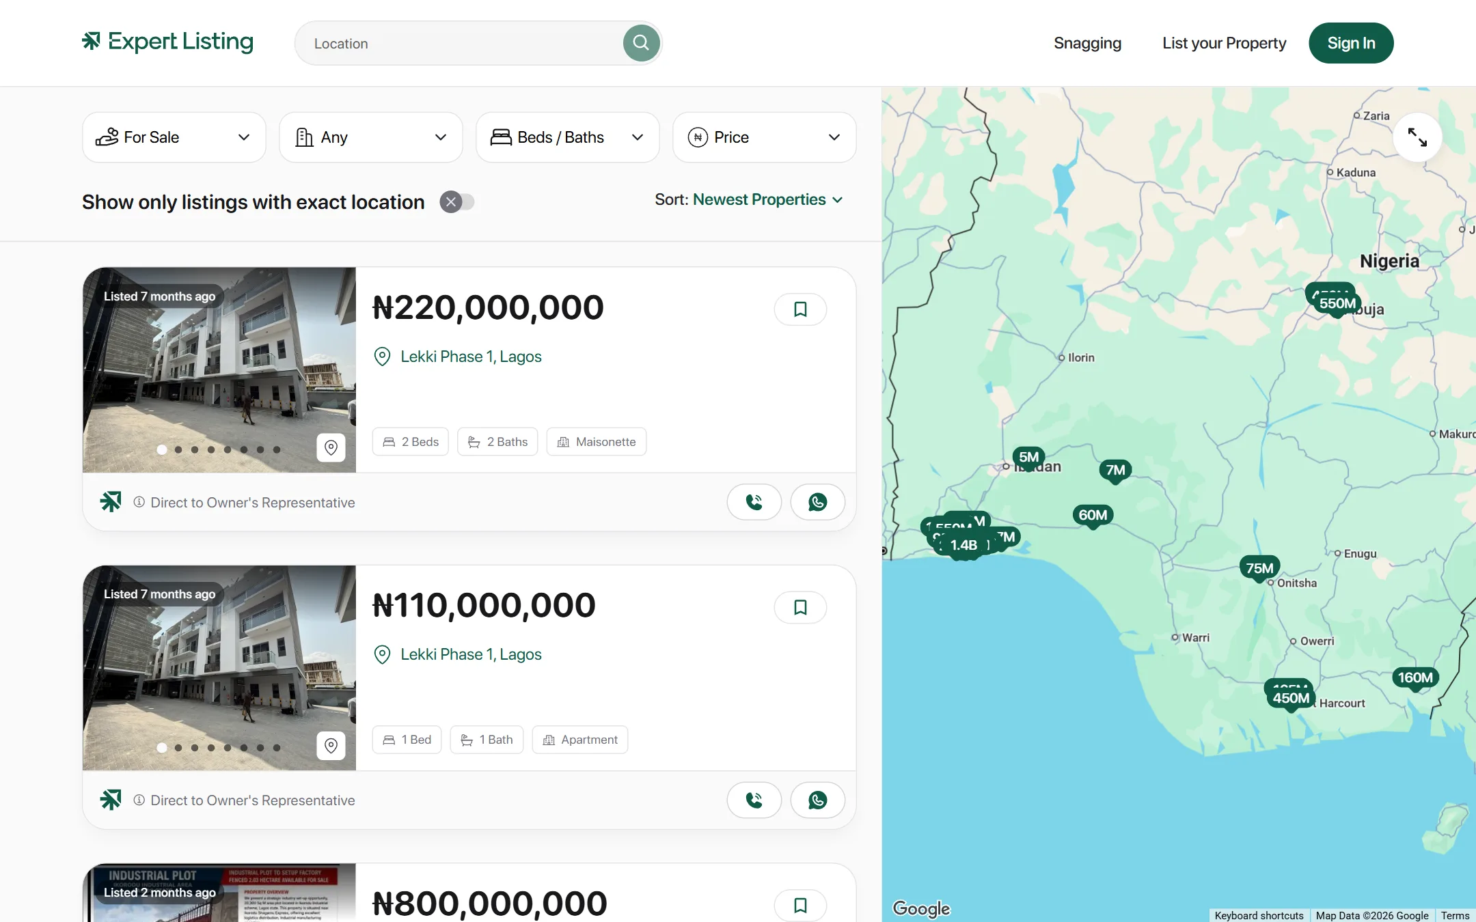Call the ₦220,000,000 listing's representative
The height and width of the screenshot is (922, 1476).
pos(754,502)
